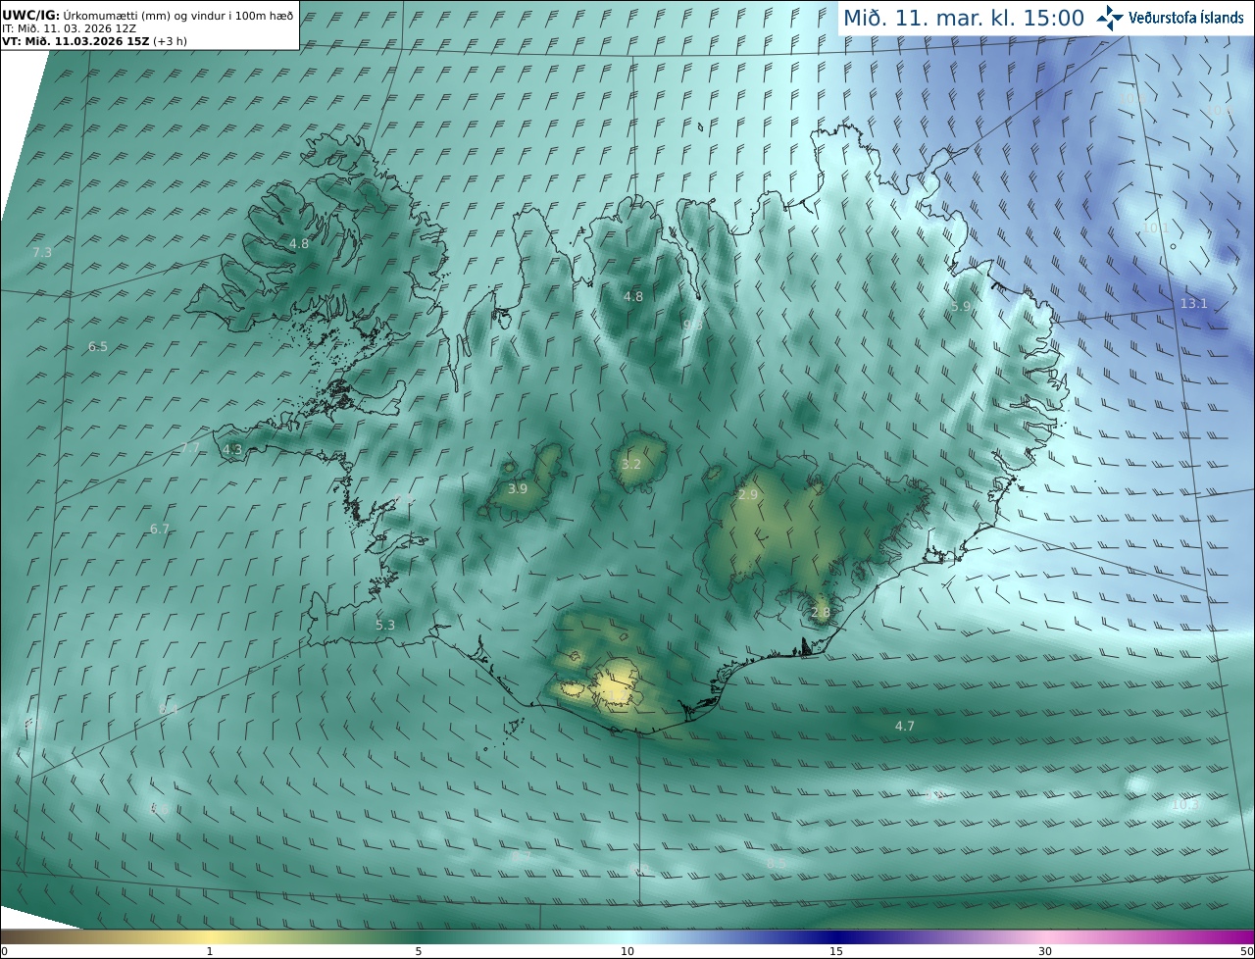
Task: Click the IT: Mið. 11. 03. 2026 12Z line
Action: 69,28
